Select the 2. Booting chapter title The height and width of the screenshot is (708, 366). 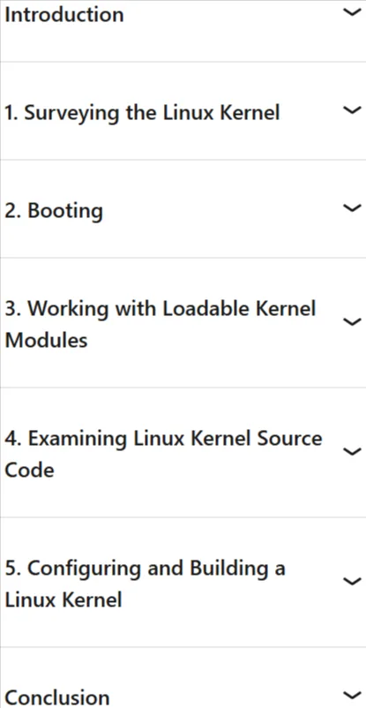pyautogui.click(x=54, y=210)
